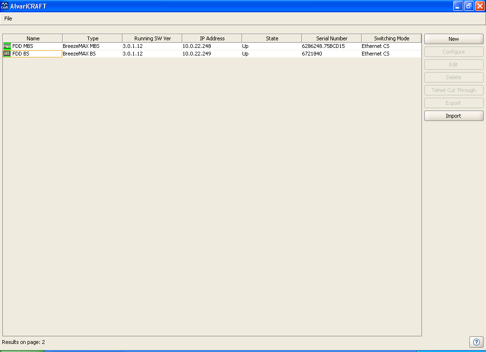486x352 pixels.
Task: Sort by the Name column header
Action: tap(33, 38)
